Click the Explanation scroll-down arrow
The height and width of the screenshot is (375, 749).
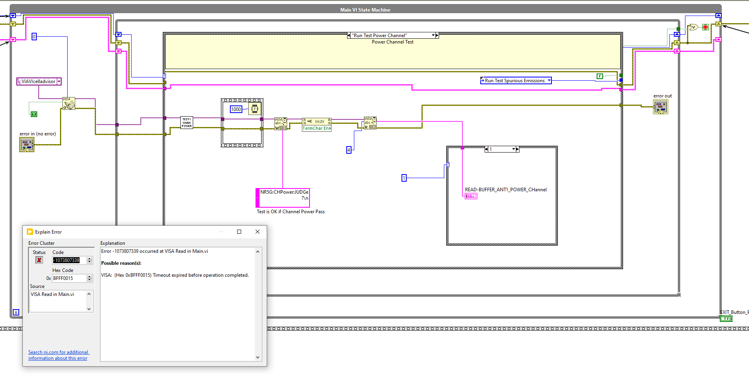point(258,357)
